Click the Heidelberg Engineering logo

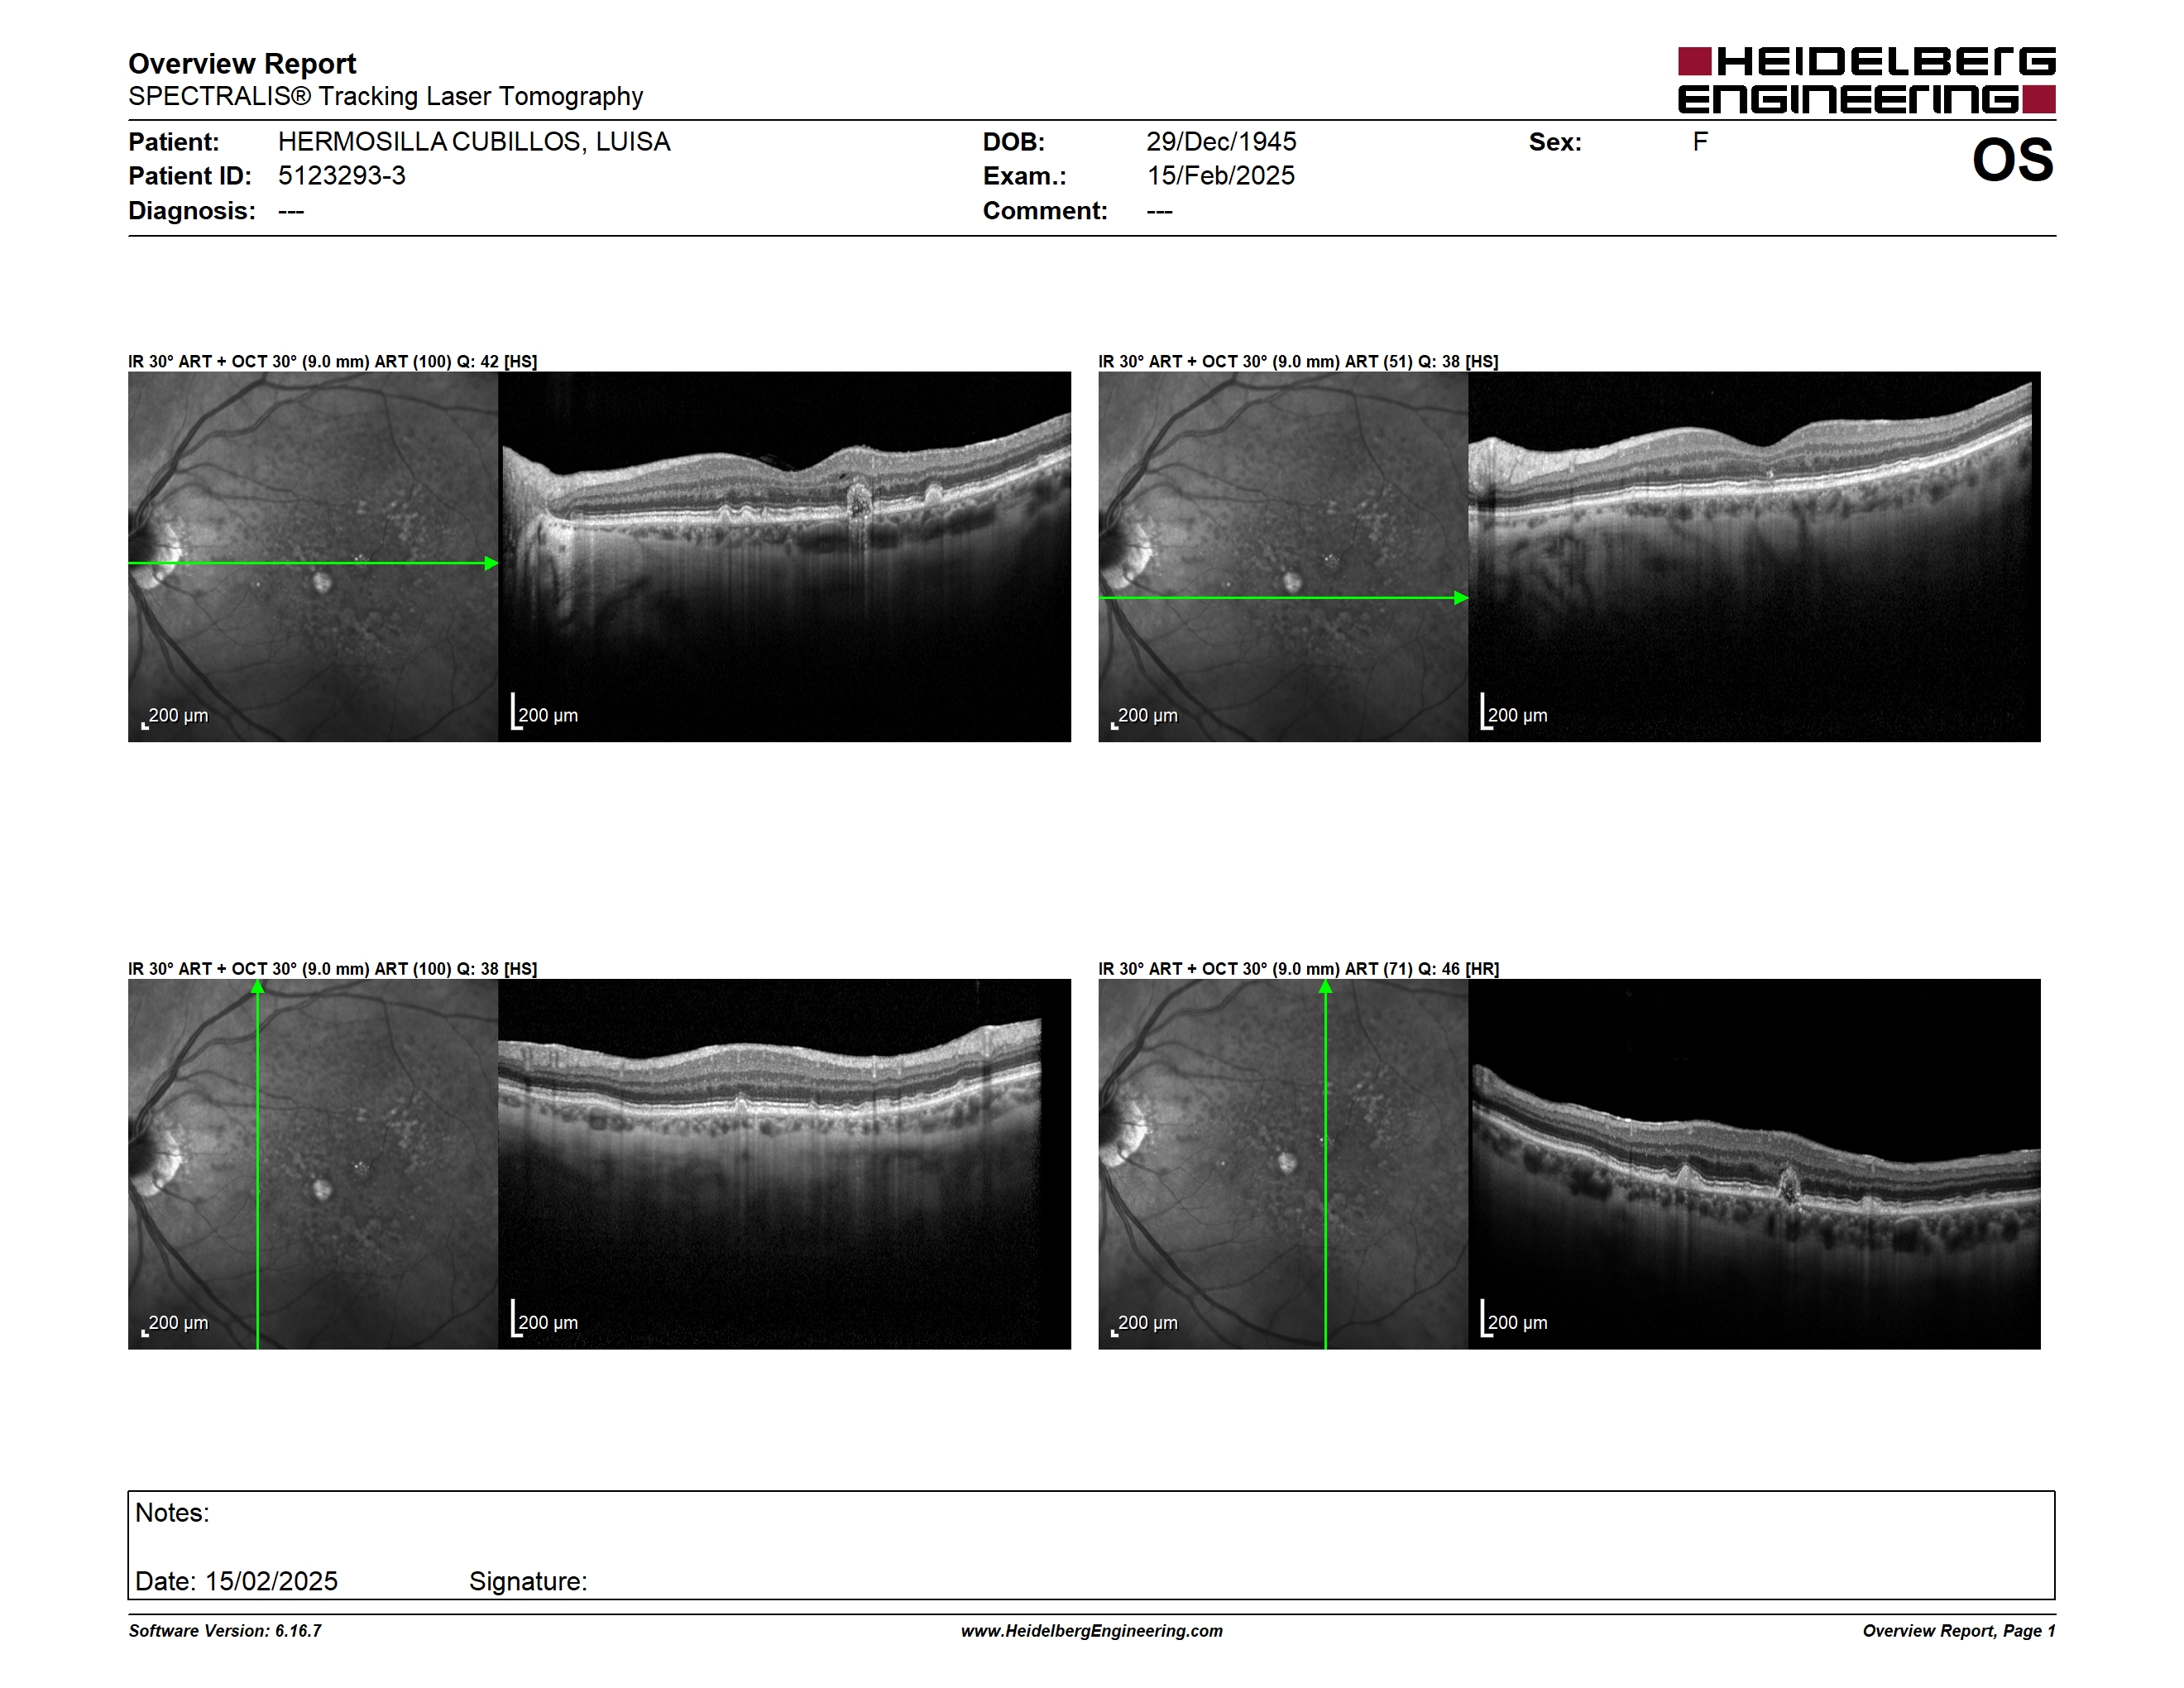point(1866,80)
